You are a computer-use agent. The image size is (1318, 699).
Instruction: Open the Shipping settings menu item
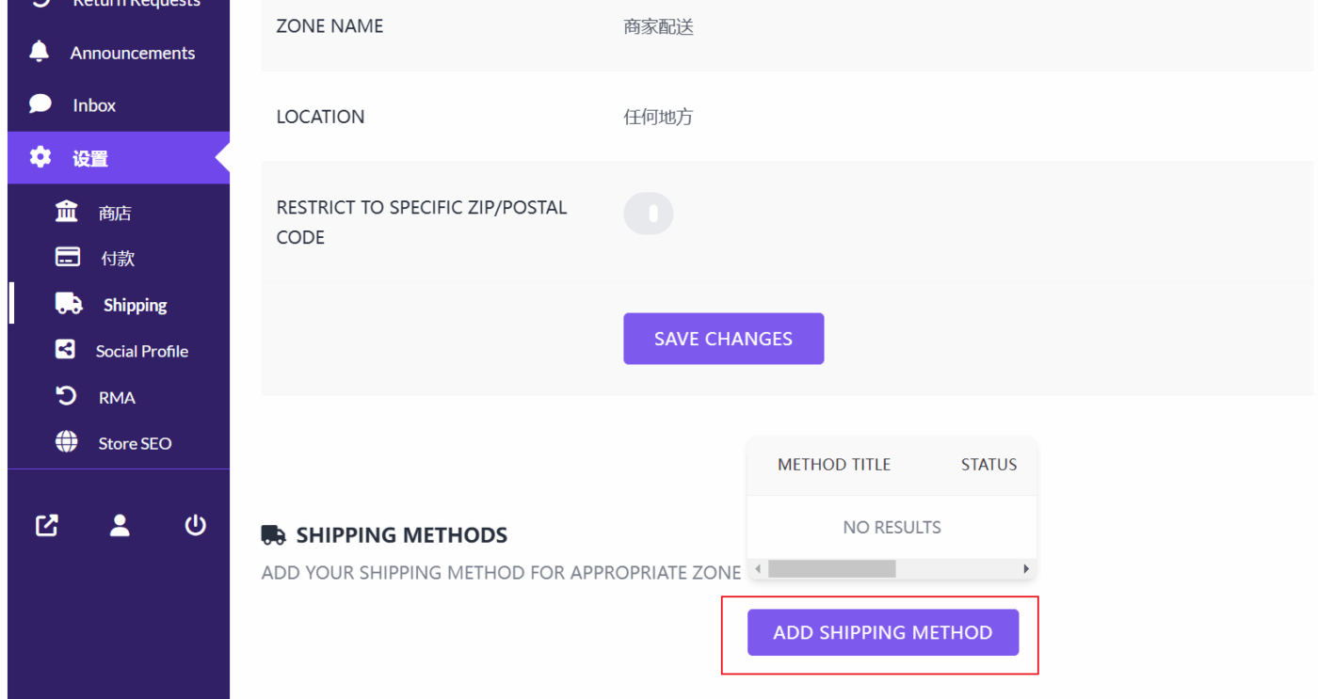[x=135, y=305]
